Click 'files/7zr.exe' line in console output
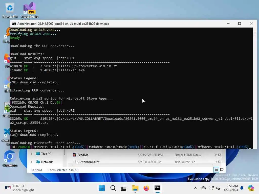Viewport: 259px width, 194px height. point(72,70)
